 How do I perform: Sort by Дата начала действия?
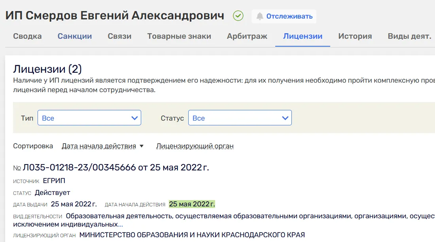99,146
